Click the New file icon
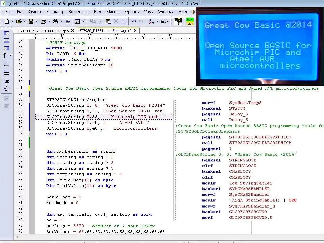Image resolution: width=324 pixels, height=243 pixels. [7, 21]
